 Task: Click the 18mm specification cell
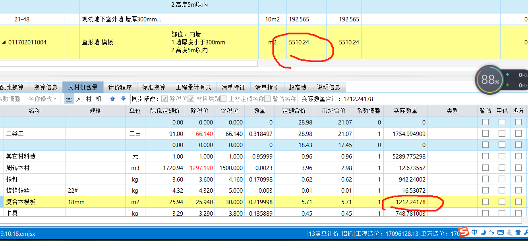coord(95,202)
